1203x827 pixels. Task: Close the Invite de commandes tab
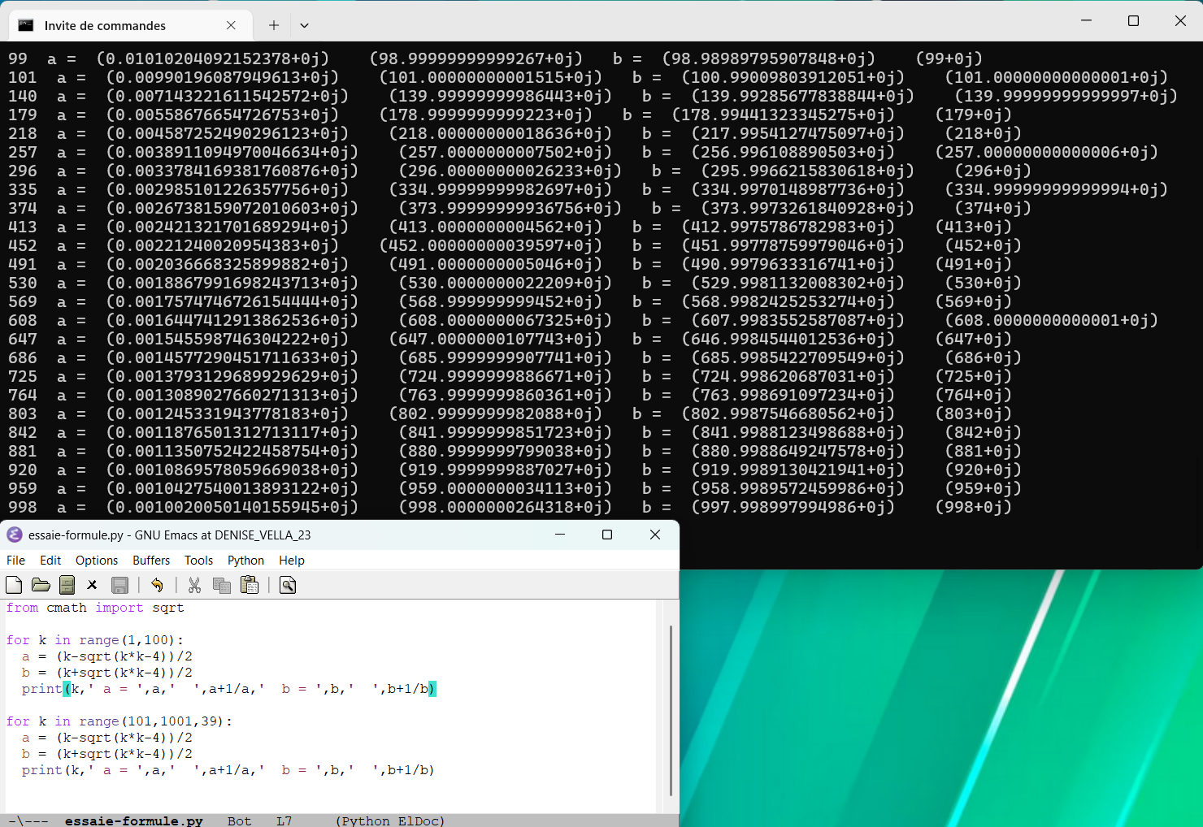coord(231,25)
